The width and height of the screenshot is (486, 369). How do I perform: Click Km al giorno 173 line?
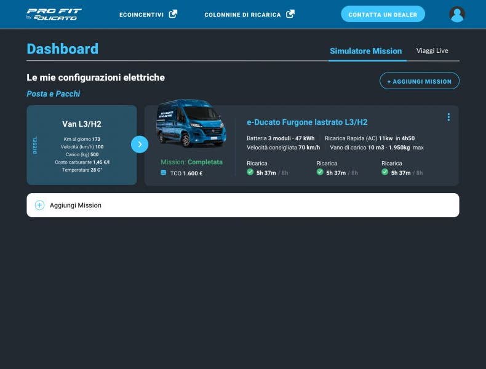tap(82, 139)
